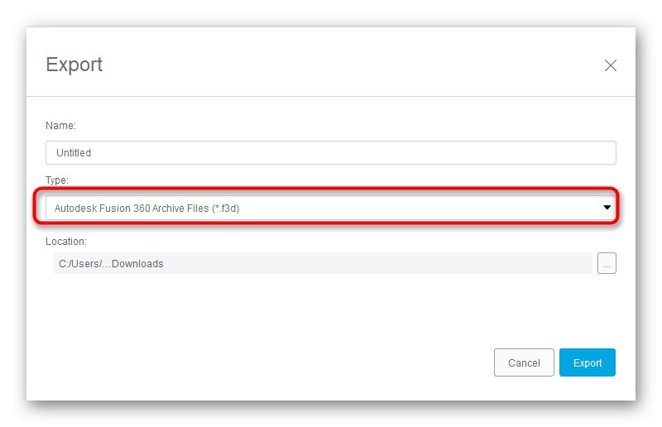This screenshot has width=662, height=427.
Task: Click the C:/Users/...Downloads path text
Action: [109, 264]
